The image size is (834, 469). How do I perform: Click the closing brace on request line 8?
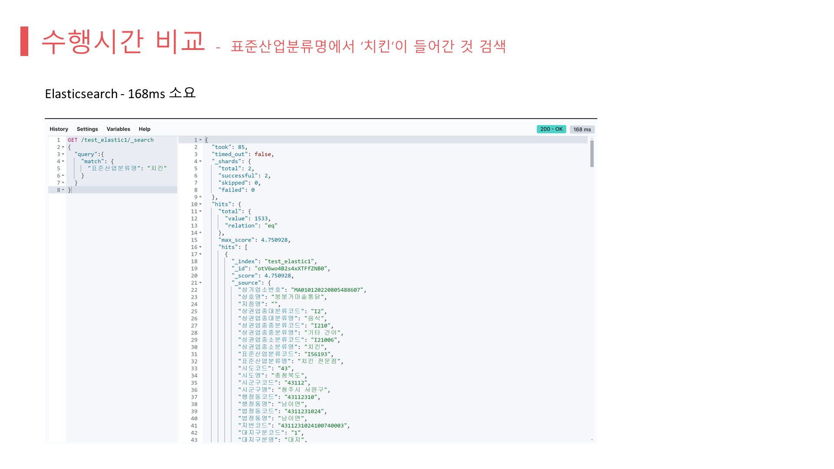69,190
